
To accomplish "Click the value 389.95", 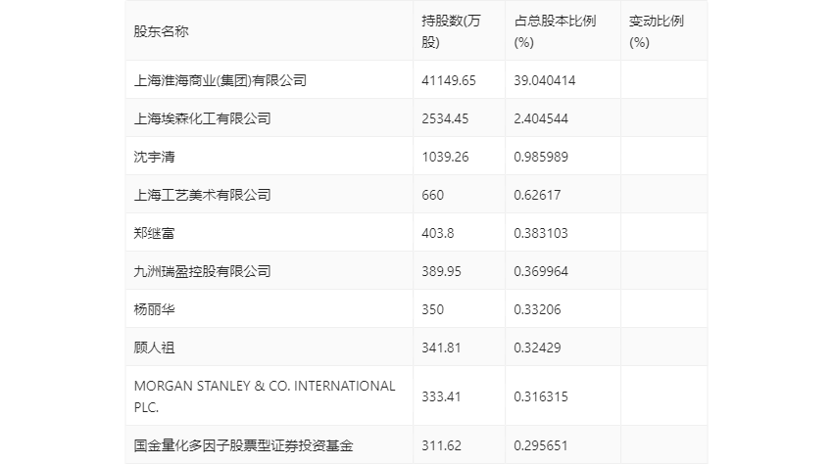I will pyautogui.click(x=441, y=271).
